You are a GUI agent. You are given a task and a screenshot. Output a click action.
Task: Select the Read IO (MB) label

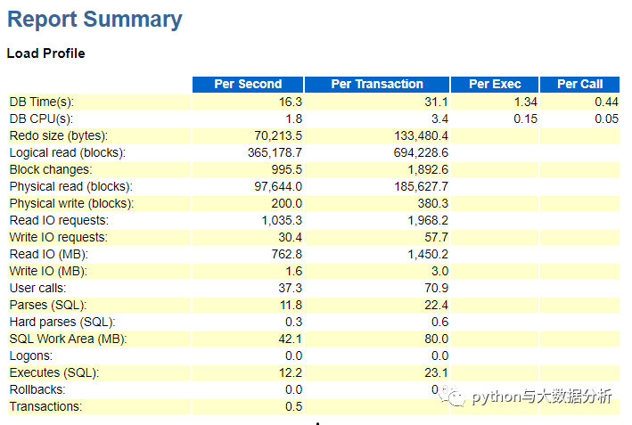(49, 254)
